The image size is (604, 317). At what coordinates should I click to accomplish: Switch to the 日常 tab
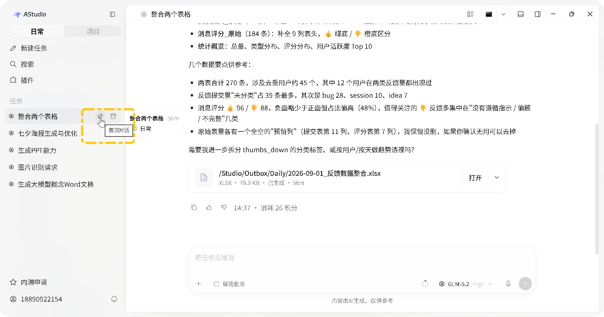tap(37, 31)
